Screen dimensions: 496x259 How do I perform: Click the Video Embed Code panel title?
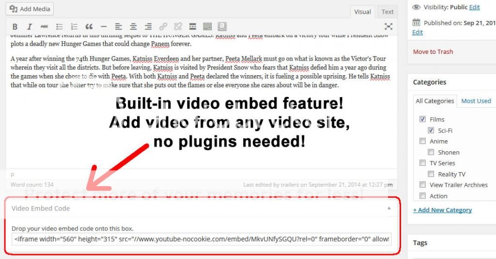41,209
